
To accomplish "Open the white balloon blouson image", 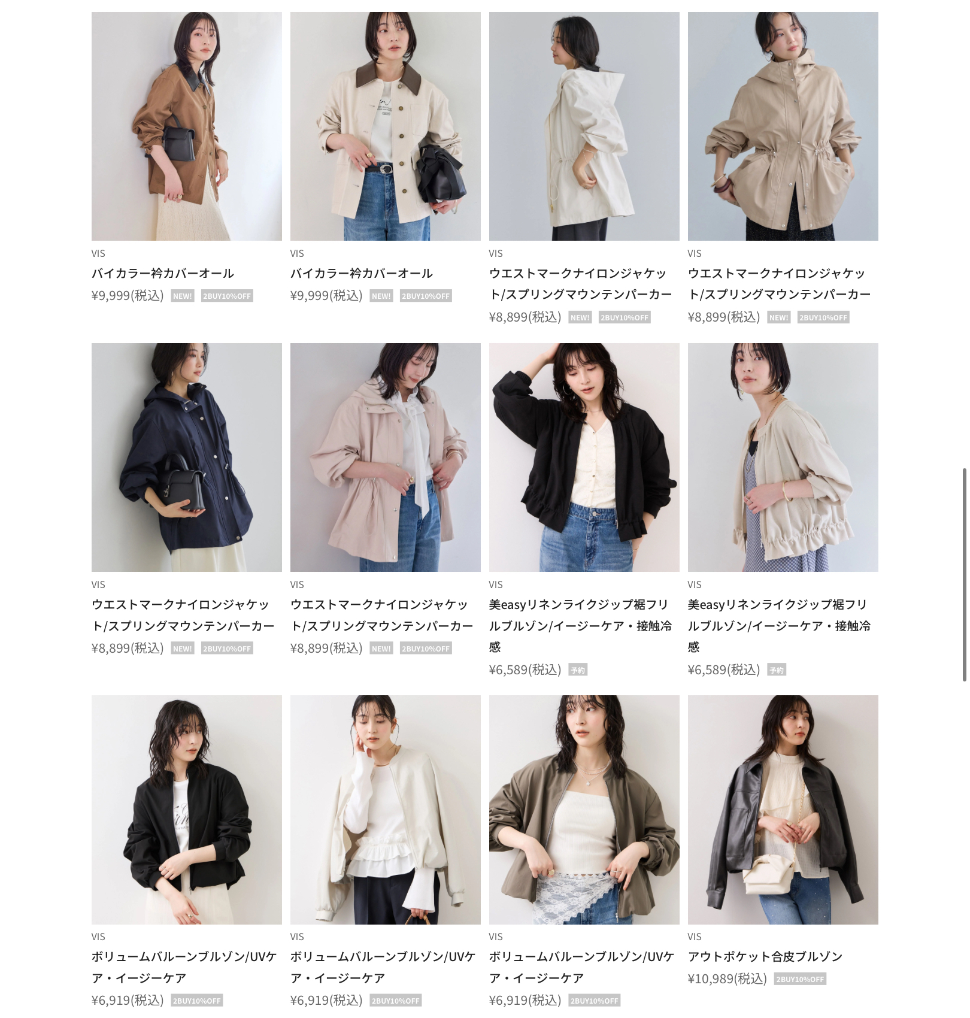I will pyautogui.click(x=385, y=810).
